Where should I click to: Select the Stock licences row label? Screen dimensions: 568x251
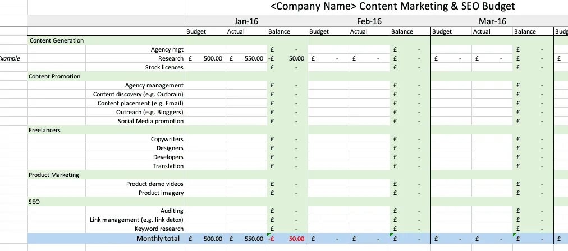[x=164, y=67]
